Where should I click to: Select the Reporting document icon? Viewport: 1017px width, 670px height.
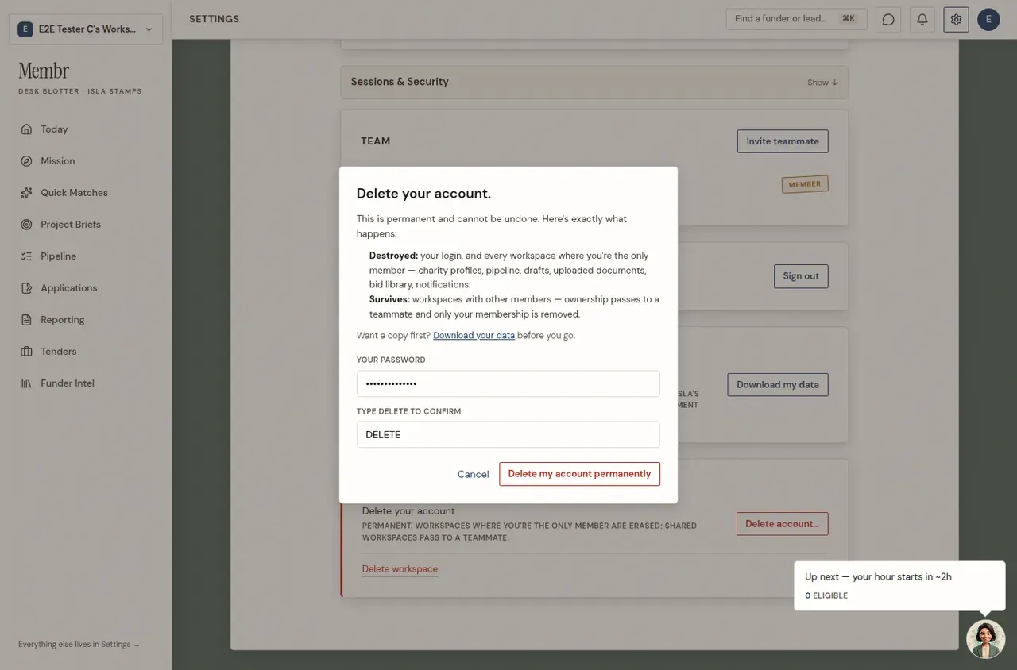[26, 320]
